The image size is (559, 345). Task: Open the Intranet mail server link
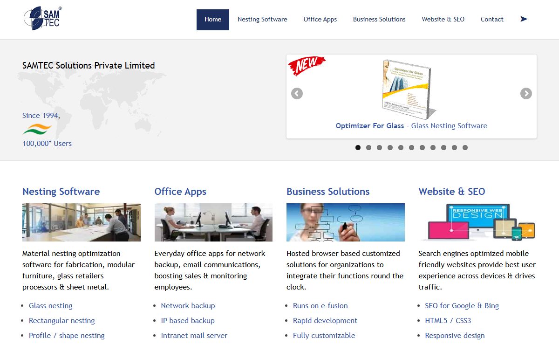click(194, 336)
